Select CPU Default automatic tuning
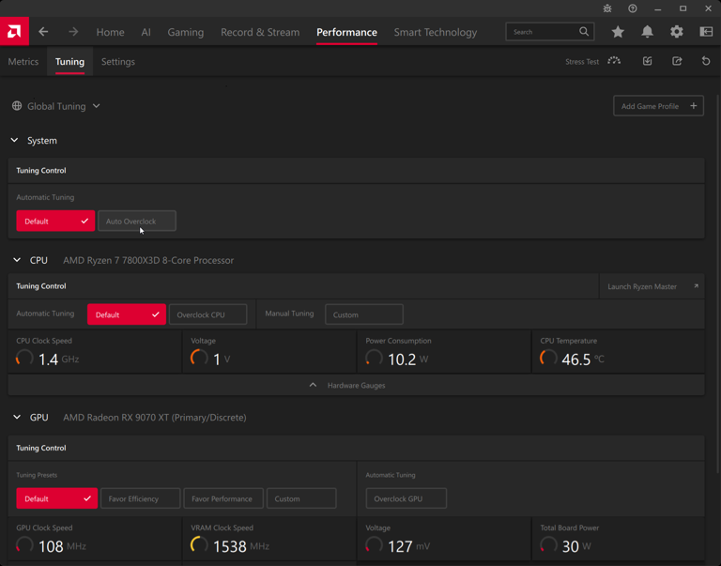This screenshot has height=566, width=721. pos(127,314)
